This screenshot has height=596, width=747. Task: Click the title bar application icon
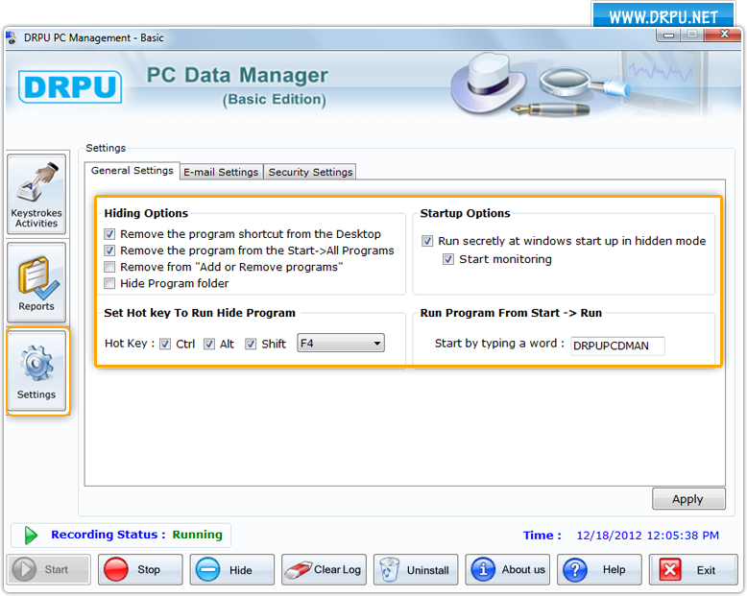coord(12,37)
